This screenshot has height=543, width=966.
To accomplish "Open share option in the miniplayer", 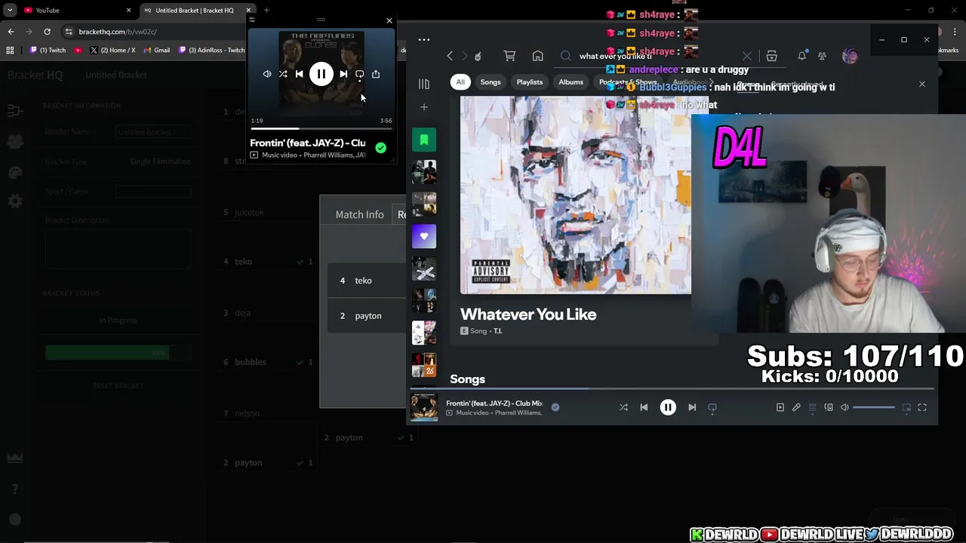I will 376,74.
